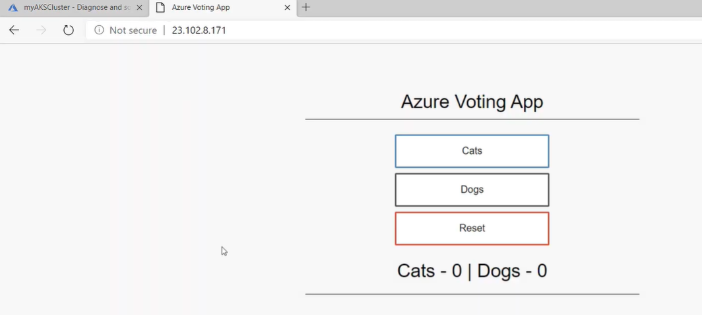Click the page favicon on Azure Voting App tab
The height and width of the screenshot is (315, 702).
pos(160,8)
